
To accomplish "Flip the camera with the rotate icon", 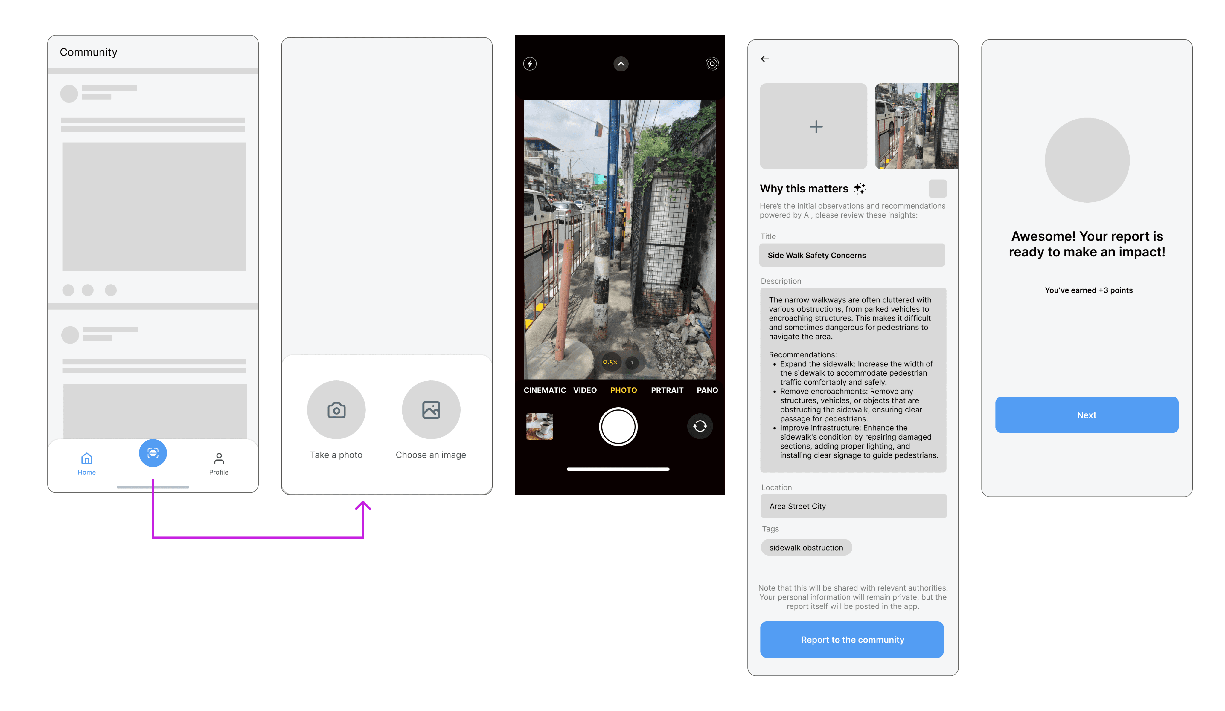I will 700,426.
